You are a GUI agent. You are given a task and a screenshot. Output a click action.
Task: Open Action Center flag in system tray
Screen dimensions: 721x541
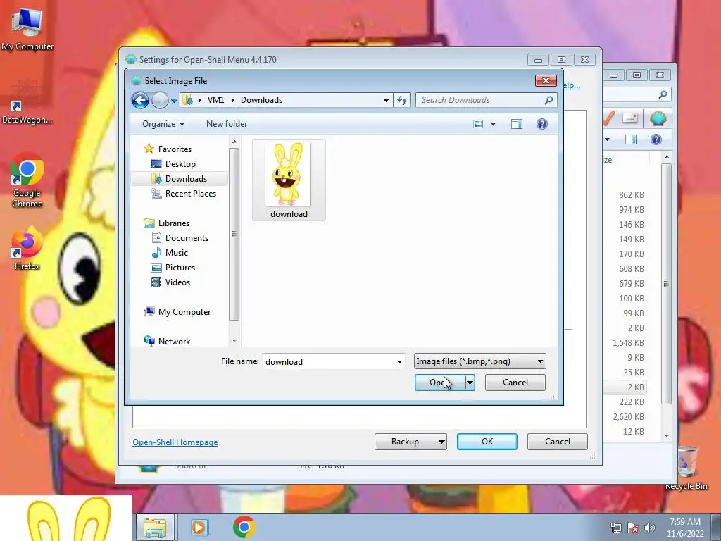633,527
